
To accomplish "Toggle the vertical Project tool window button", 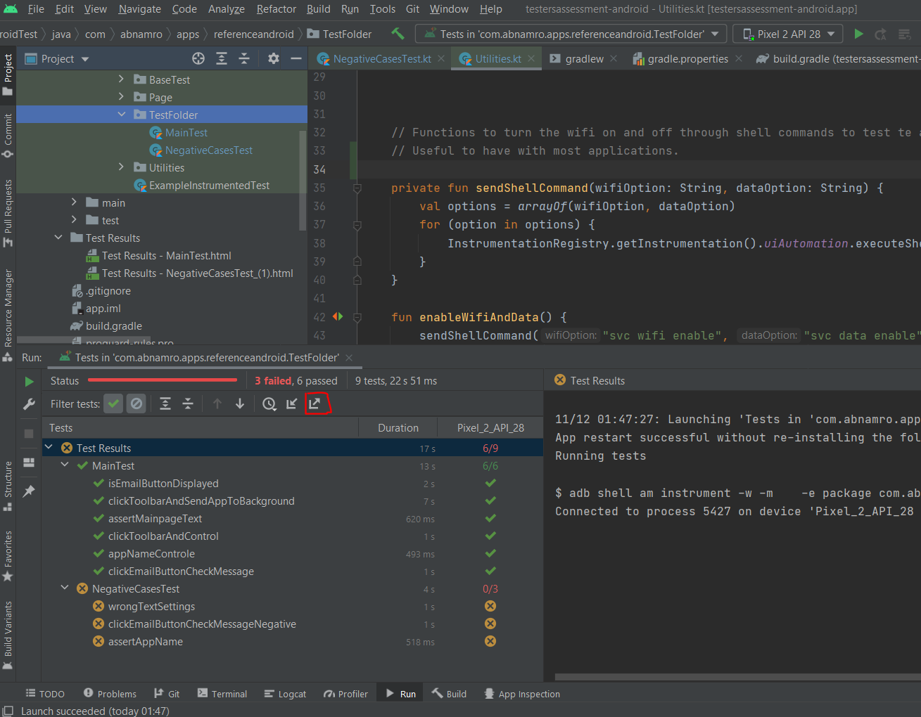I will click(8, 75).
